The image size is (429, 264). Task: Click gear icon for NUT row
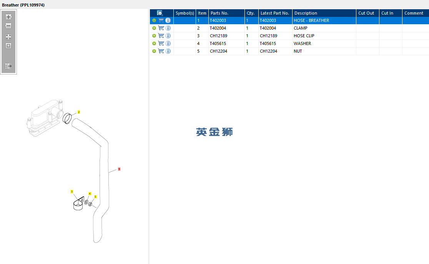154,51
